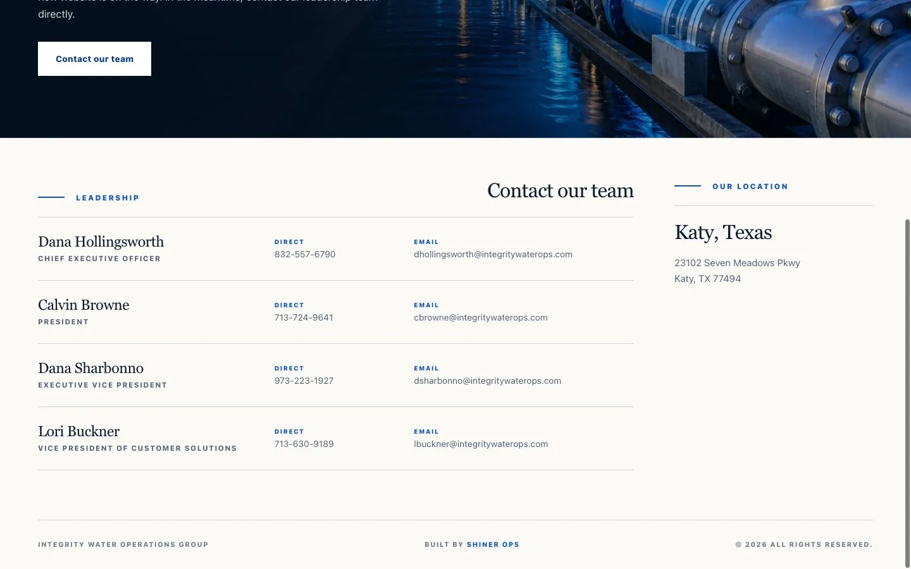Select the name Dana Hollingsworth
911x569 pixels.
(x=101, y=242)
